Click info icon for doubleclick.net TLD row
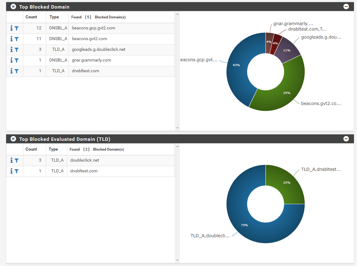This screenshot has width=357, height=266. pyautogui.click(x=11, y=160)
